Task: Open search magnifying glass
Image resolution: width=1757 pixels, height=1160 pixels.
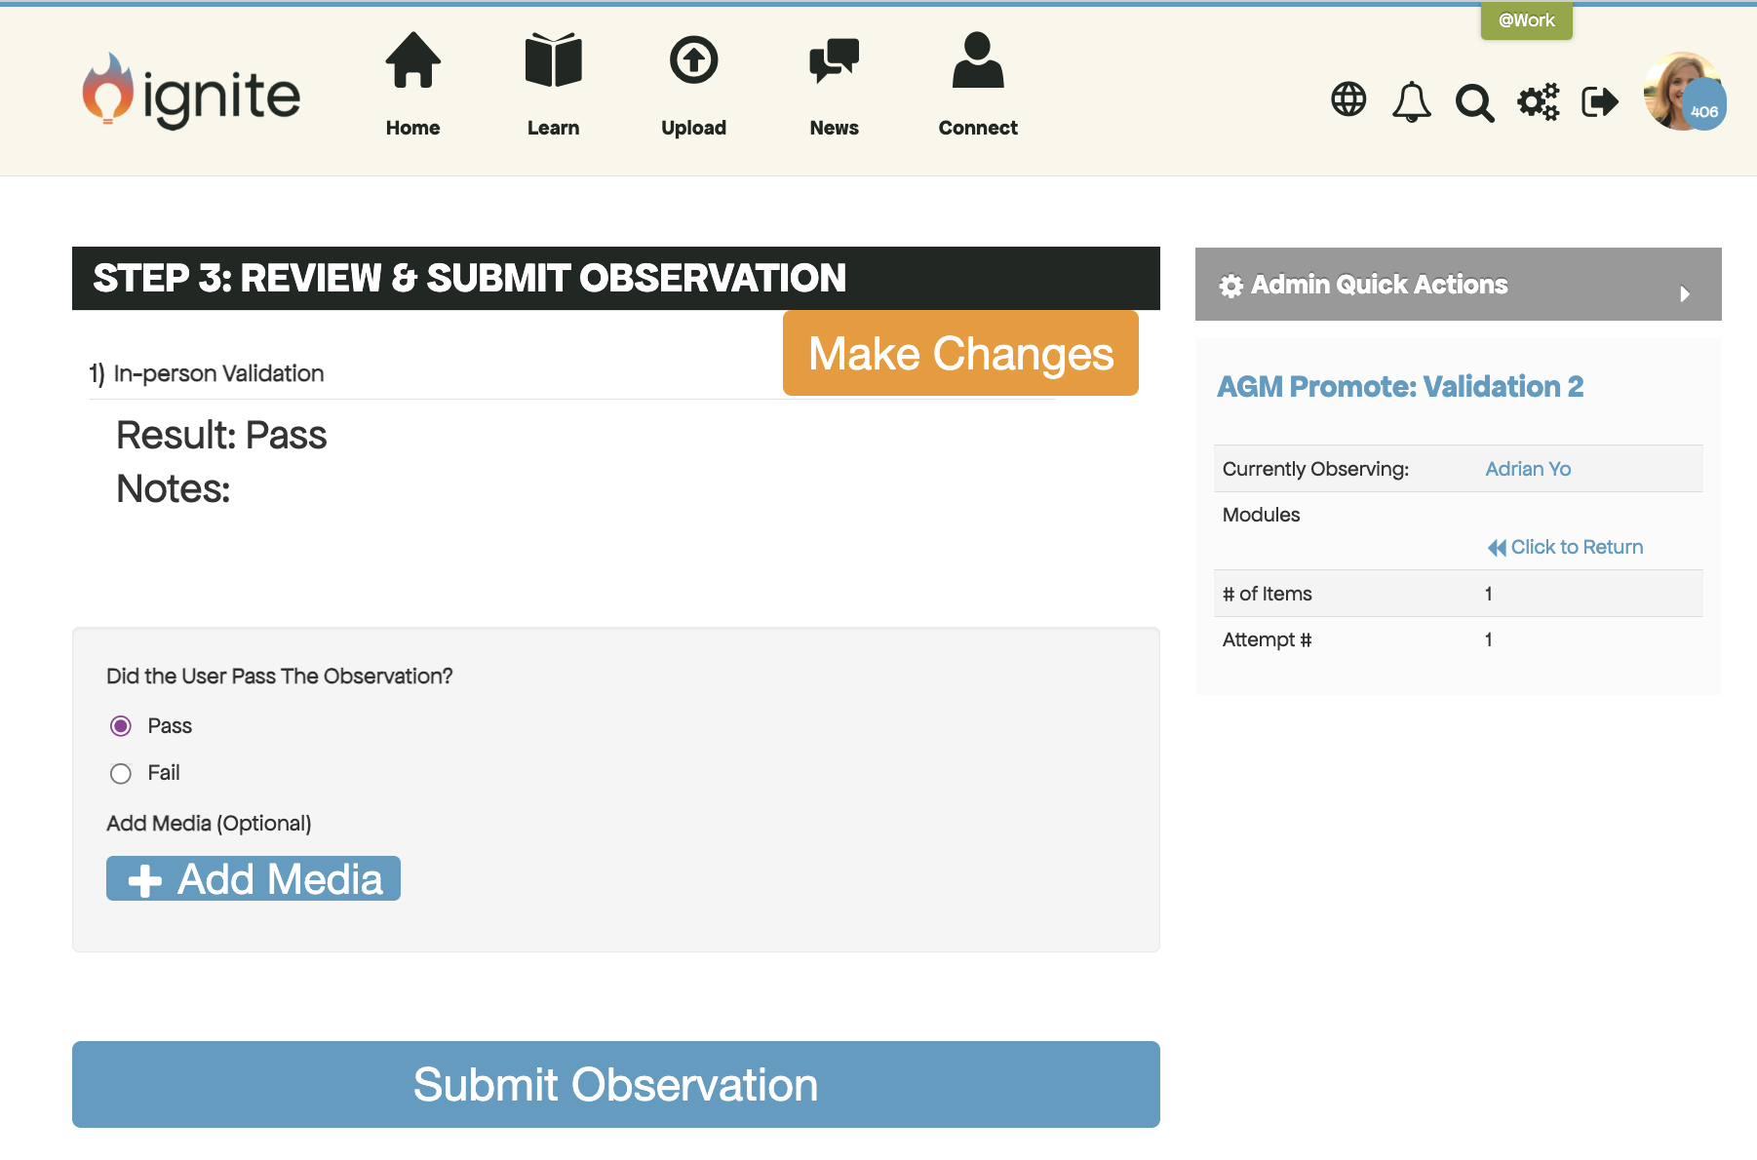Action: click(x=1474, y=101)
